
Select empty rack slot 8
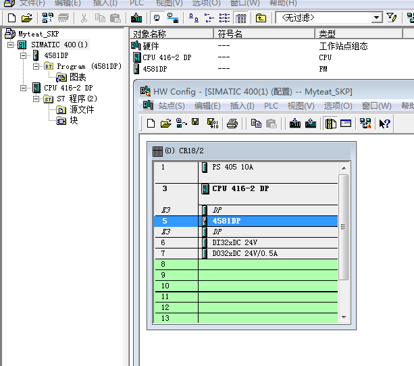(246, 264)
